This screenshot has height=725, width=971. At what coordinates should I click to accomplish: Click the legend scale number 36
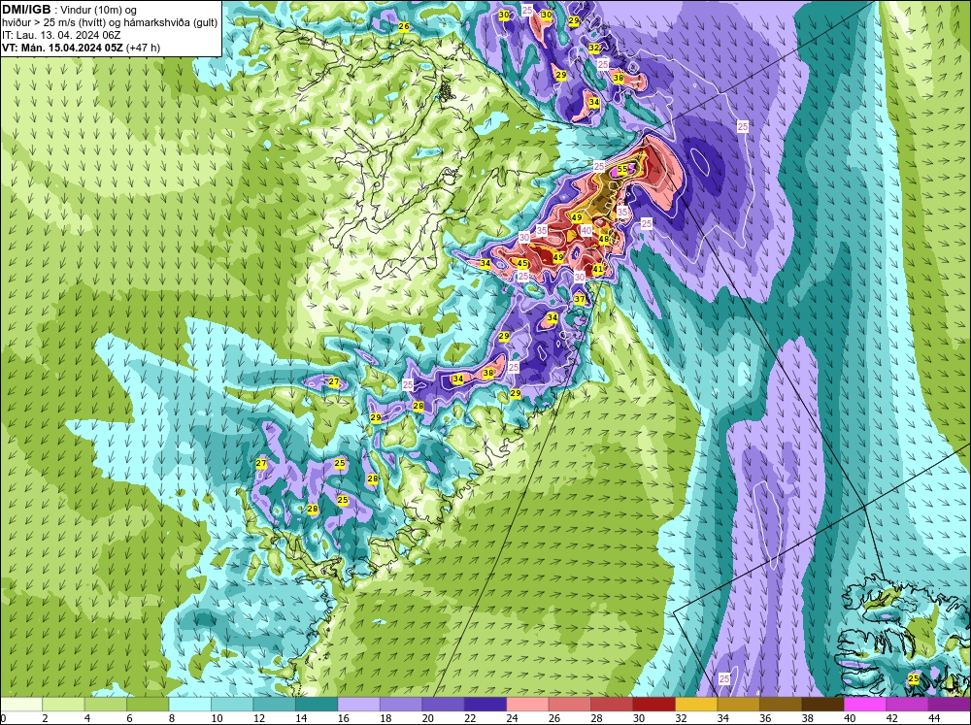pyautogui.click(x=765, y=718)
